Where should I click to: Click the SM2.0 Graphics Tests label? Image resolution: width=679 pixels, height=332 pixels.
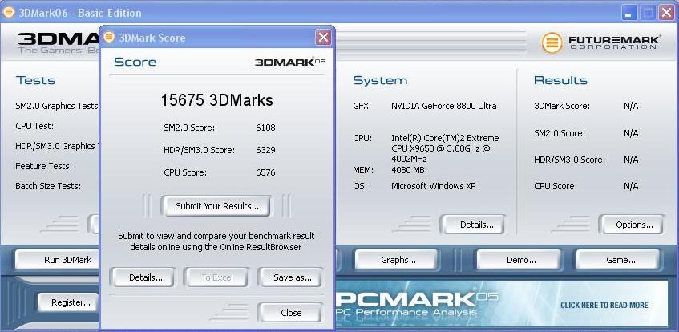tap(57, 106)
